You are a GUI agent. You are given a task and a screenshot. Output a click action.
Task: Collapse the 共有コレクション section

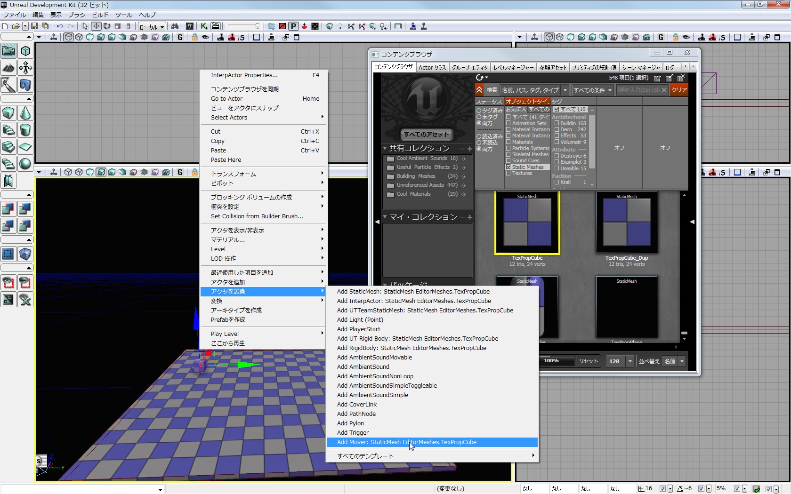(x=385, y=148)
